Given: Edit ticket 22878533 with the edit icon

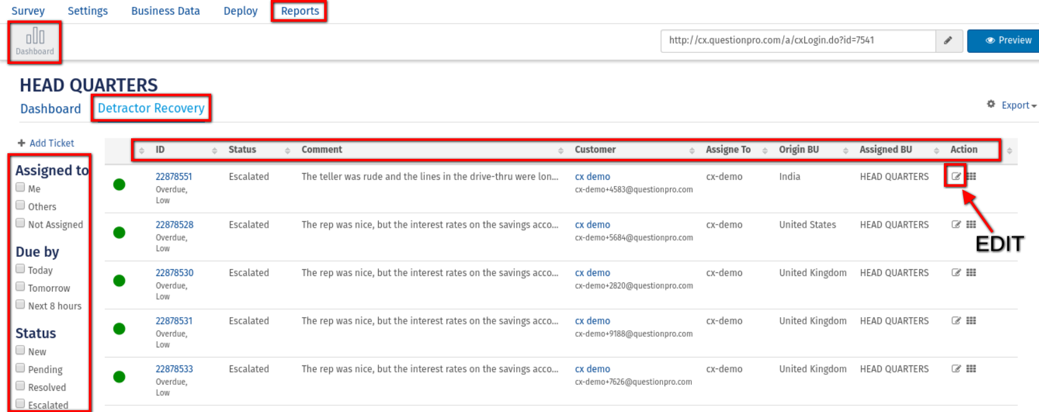Looking at the screenshot, I should (x=956, y=369).
